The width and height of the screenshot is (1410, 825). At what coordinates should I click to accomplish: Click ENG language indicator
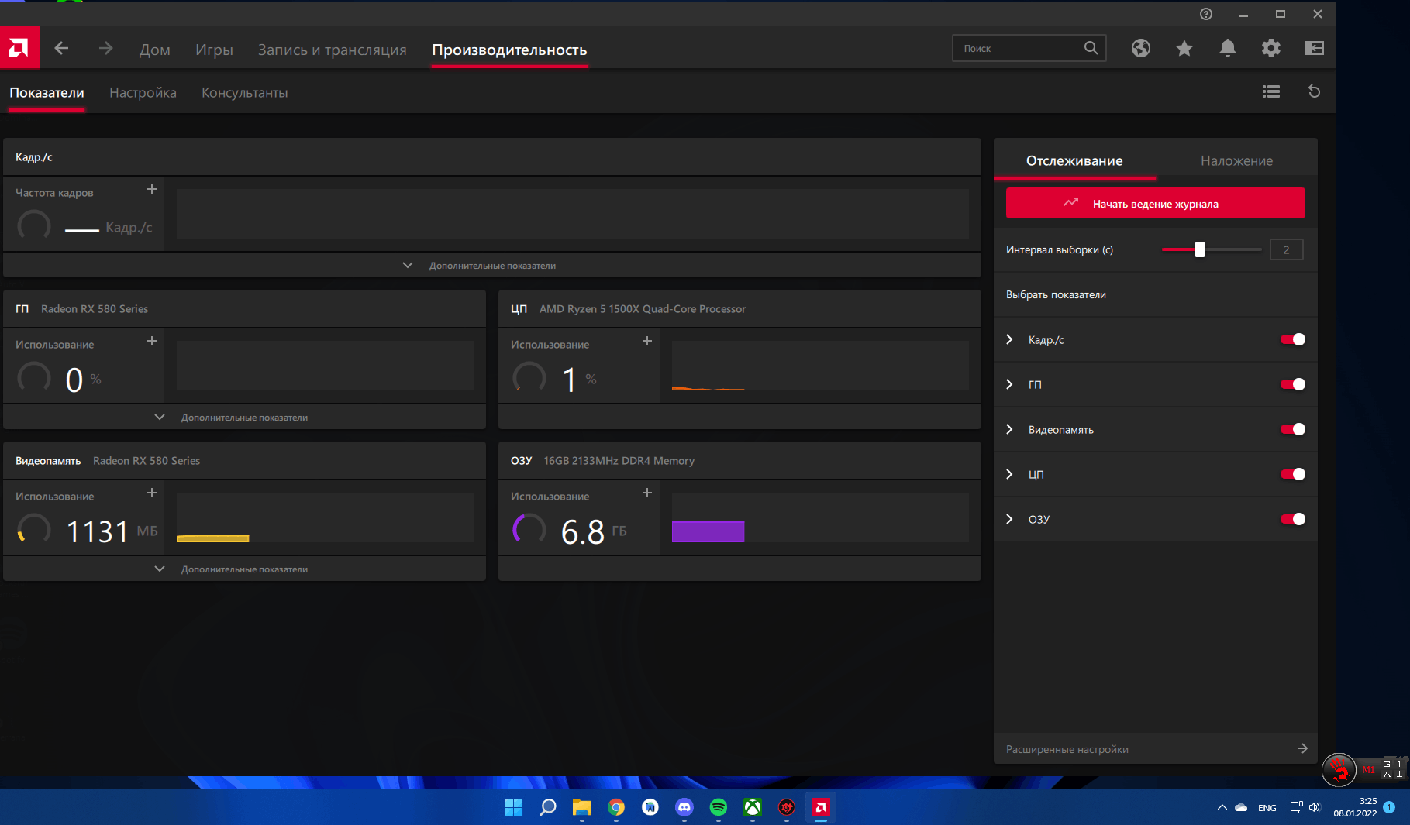(x=1267, y=807)
